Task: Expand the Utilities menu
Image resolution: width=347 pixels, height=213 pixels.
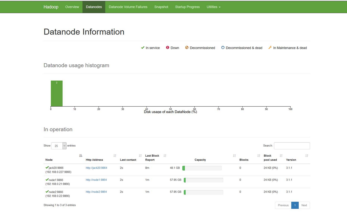Action: coord(214,7)
